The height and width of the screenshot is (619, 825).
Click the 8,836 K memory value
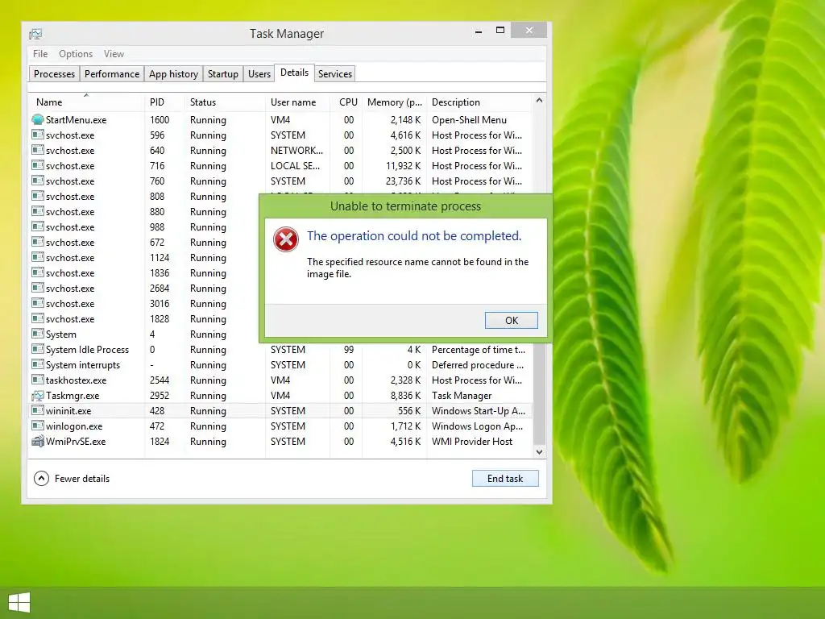pyautogui.click(x=406, y=395)
